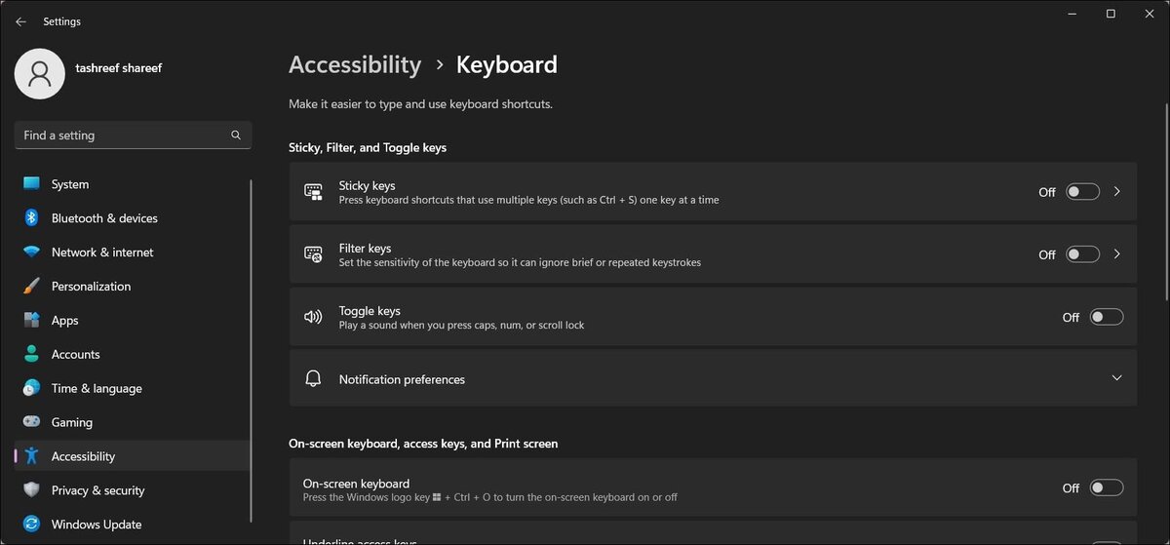Screen dimensions: 1170x545
Task: Open Bluetooth & devices via its icon
Action: coord(31,218)
